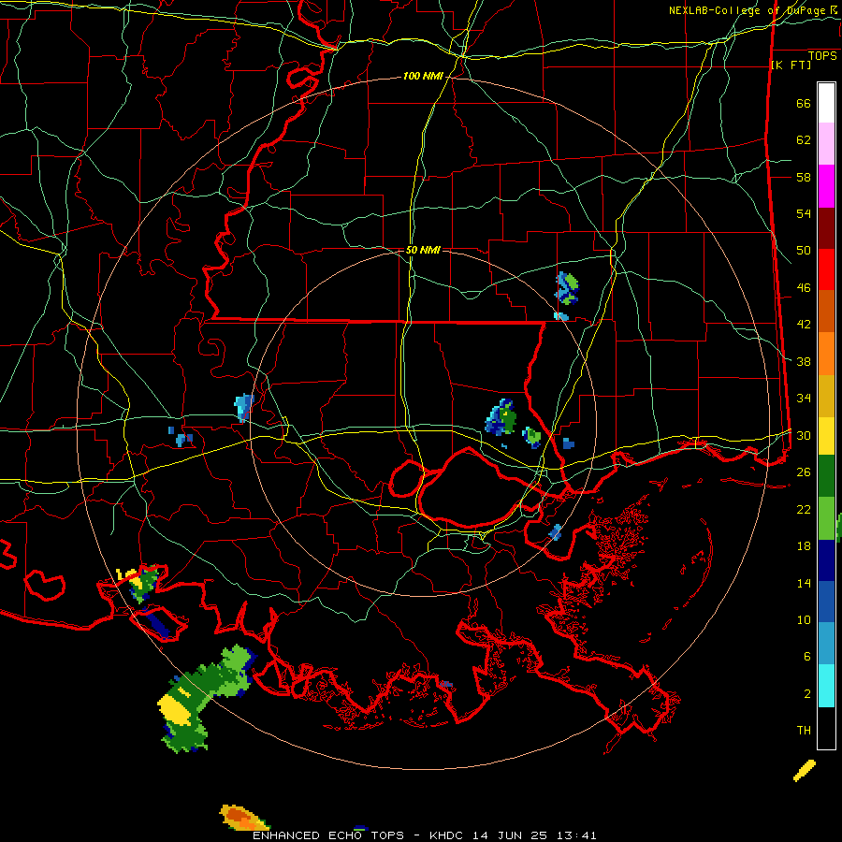This screenshot has height=842, width=842.
Task: Select the legend value 26
Action: point(804,472)
